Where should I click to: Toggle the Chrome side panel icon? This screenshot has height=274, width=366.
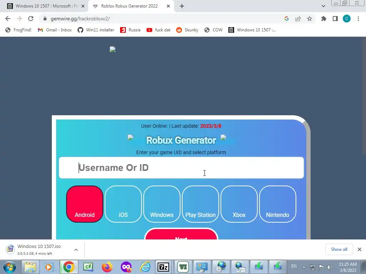click(x=335, y=19)
